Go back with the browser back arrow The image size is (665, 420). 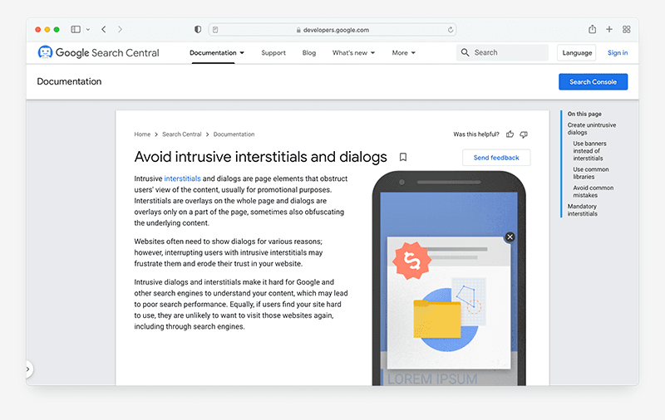pyautogui.click(x=104, y=29)
